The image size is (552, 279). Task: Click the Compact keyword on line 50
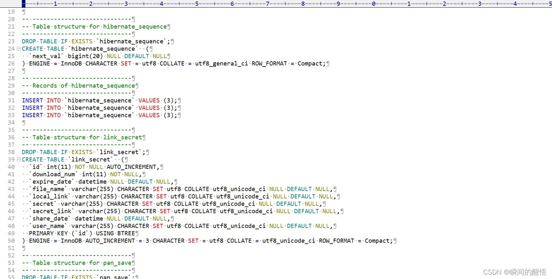(378, 240)
